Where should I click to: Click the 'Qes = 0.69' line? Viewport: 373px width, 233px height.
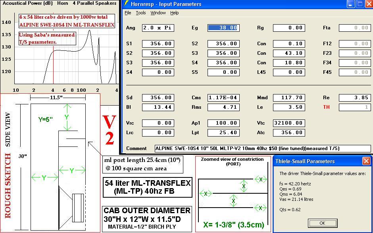(x=290, y=189)
